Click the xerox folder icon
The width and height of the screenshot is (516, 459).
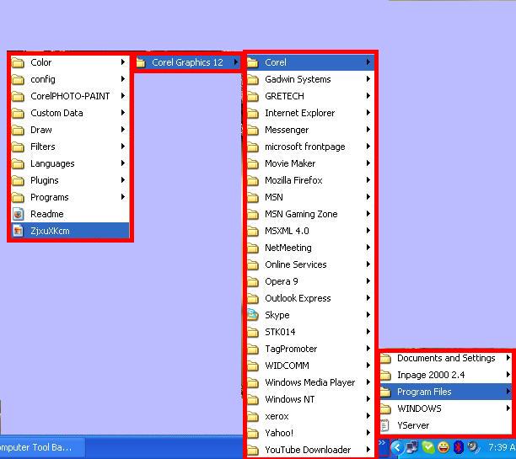click(x=253, y=417)
